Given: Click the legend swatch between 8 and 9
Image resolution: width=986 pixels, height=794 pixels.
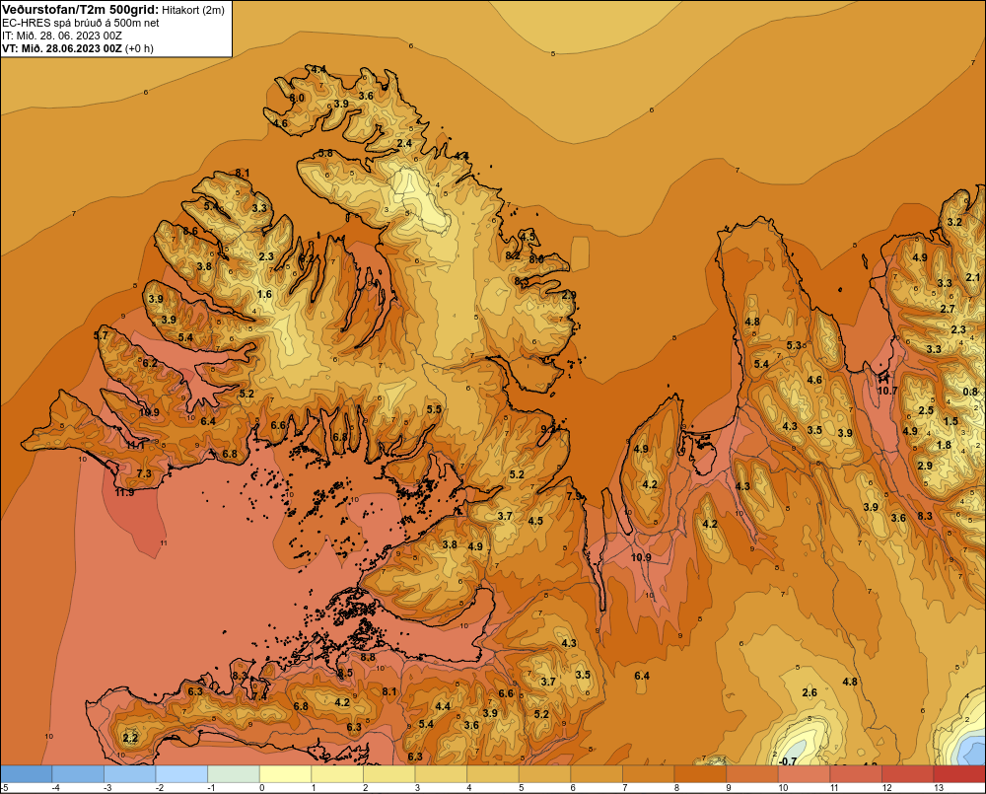Looking at the screenshot, I should [x=700, y=773].
